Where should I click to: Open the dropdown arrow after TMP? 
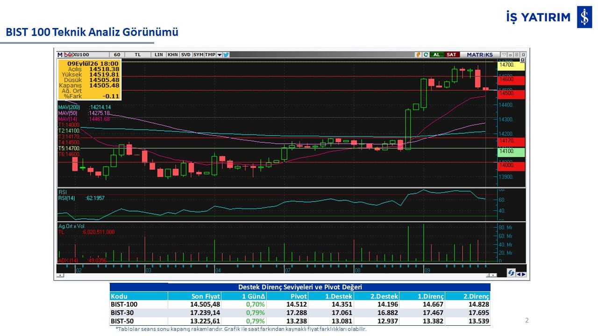pyautogui.click(x=220, y=55)
